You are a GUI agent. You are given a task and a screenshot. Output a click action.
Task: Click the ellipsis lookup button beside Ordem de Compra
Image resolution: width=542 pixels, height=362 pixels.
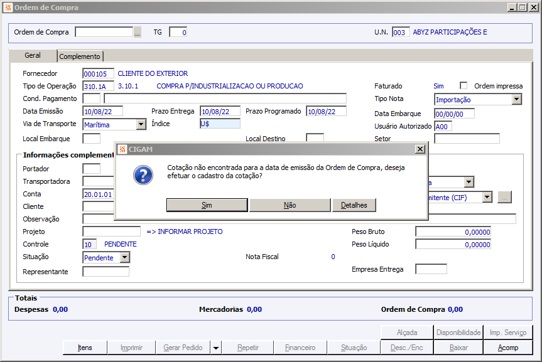(x=138, y=32)
